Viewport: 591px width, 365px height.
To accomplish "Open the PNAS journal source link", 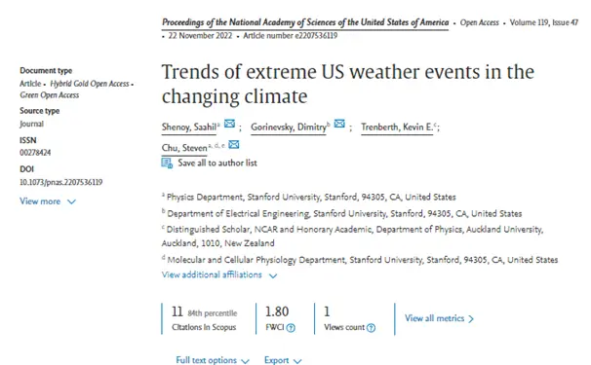I will pyautogui.click(x=305, y=22).
